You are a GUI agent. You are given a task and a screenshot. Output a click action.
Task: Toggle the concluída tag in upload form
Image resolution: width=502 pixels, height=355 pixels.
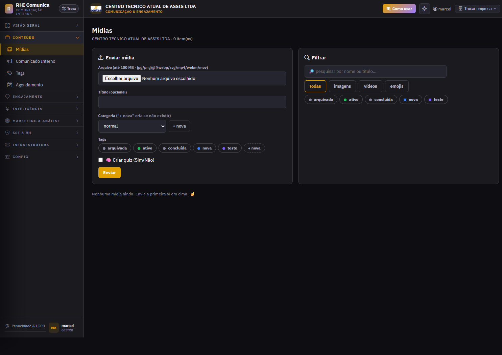[175, 148]
